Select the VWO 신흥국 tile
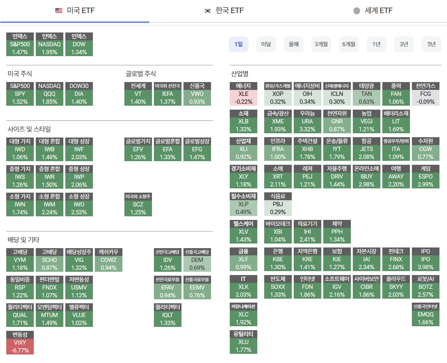Screen dimensions: 447x363 [x=197, y=94]
